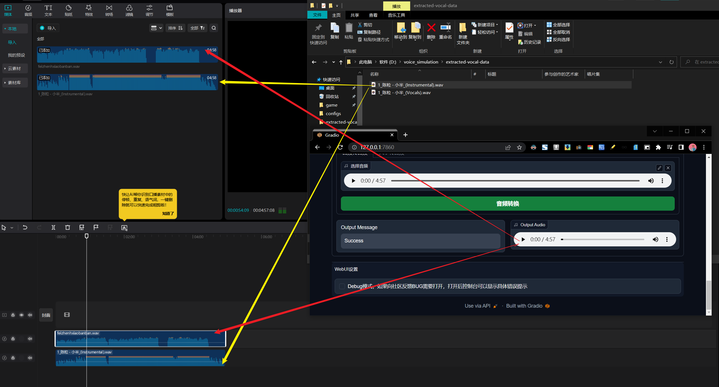719x387 pixels.
Task: Click the green 音频转换 button
Action: tap(508, 204)
